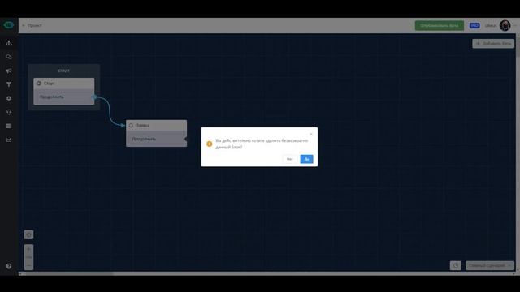Close the delete confirmation dialog with X
The width and height of the screenshot is (520, 292).
311,134
